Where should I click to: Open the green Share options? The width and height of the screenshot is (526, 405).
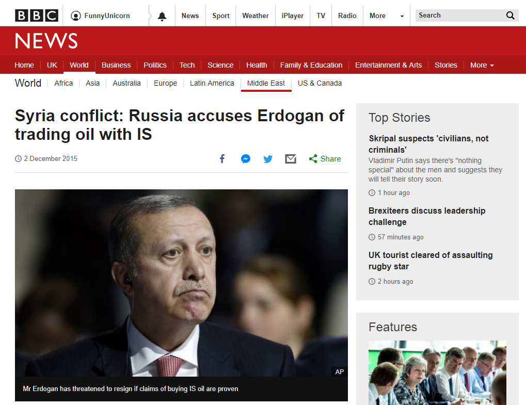325,159
